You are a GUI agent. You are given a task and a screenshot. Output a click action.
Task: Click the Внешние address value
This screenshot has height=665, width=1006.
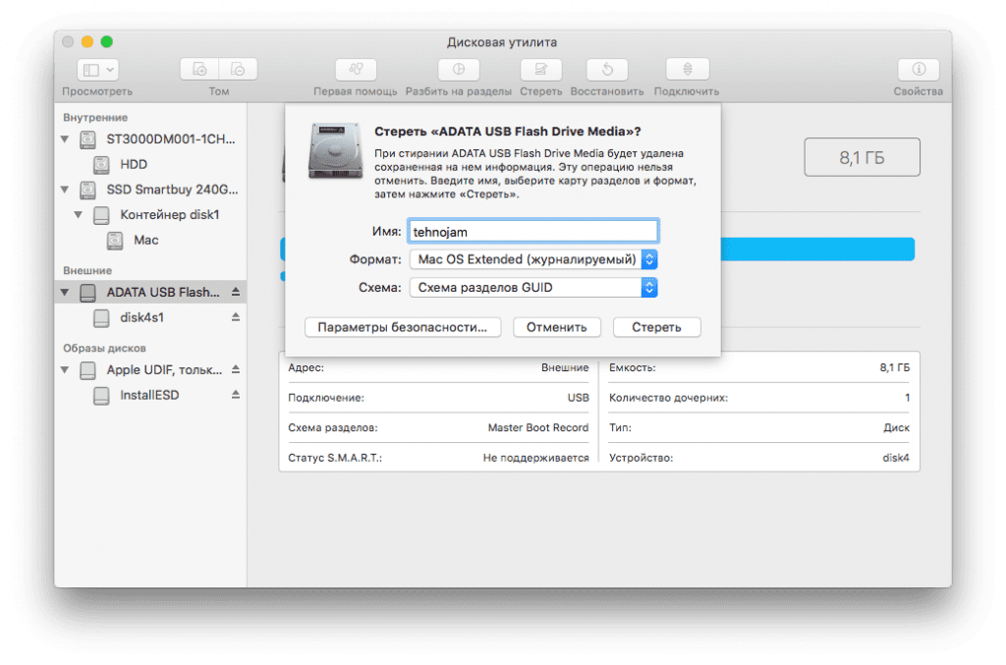[x=565, y=367]
